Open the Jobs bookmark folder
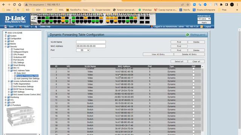The width and height of the screenshot is (241, 135). pos(6,10)
